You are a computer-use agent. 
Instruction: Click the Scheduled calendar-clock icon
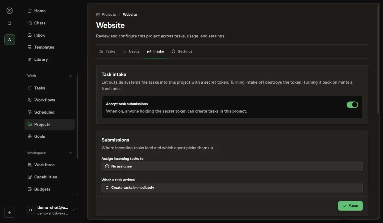click(x=30, y=112)
